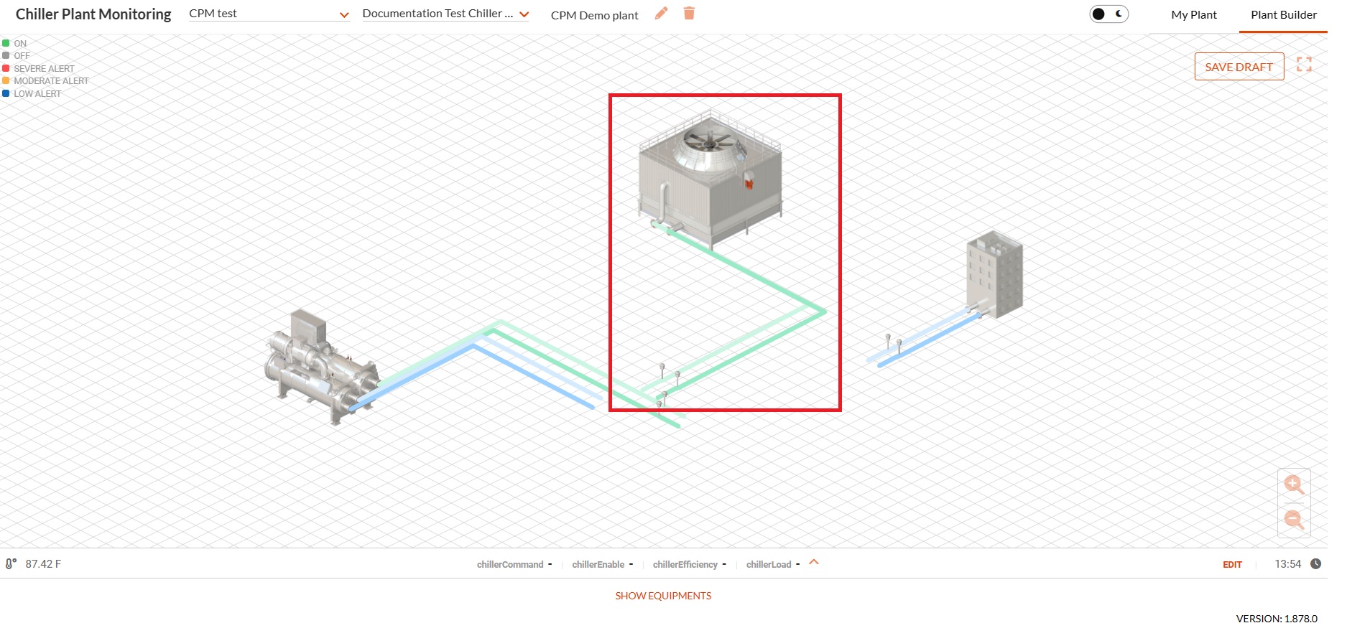The height and width of the screenshot is (623, 1347).
Task: Click the clock icon beside 13:54
Action: click(x=1316, y=564)
